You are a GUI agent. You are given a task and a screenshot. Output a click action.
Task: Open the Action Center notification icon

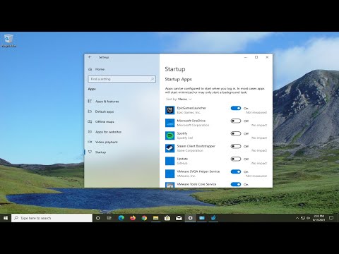pyautogui.click(x=331, y=218)
